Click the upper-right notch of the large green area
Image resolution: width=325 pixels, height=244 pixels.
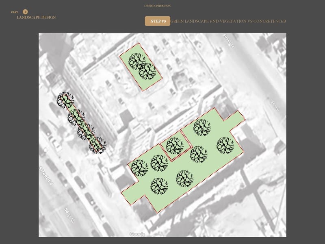click(234, 118)
